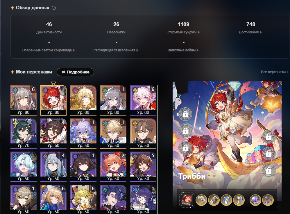290x214 pixels.
Task: Click the Персонажи count 26
Action: click(x=116, y=24)
